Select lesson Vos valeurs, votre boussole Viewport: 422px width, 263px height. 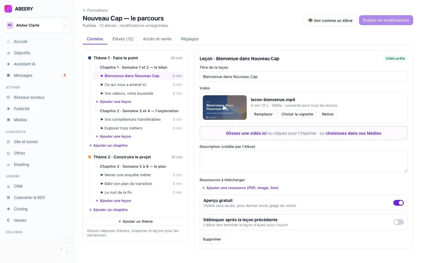click(x=139, y=93)
